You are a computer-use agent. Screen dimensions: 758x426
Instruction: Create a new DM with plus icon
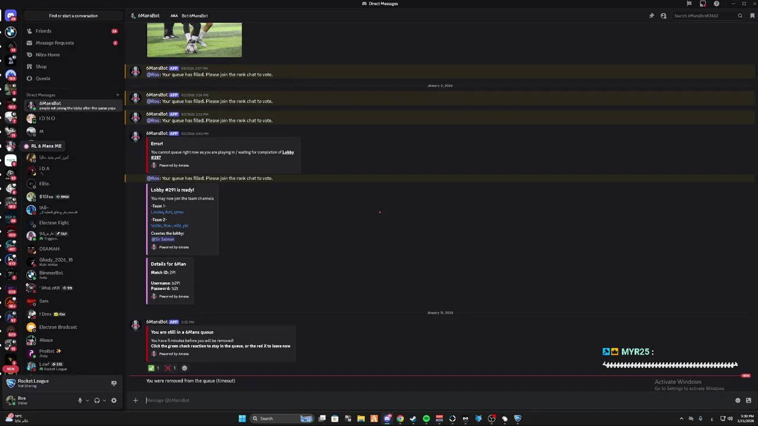pos(117,95)
